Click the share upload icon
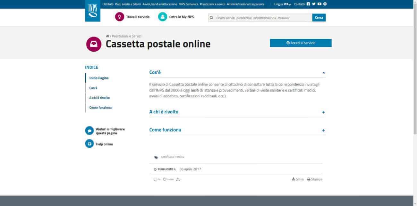The width and height of the screenshot is (417, 206). [178, 179]
